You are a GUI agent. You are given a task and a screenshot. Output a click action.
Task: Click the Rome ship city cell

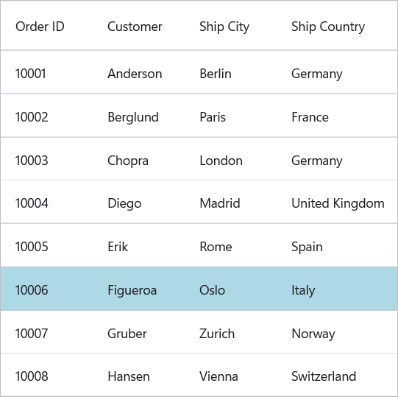(x=230, y=245)
